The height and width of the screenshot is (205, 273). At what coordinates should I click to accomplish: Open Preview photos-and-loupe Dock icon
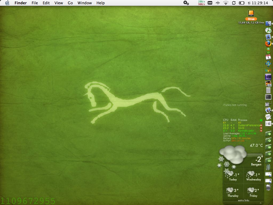pos(268,110)
